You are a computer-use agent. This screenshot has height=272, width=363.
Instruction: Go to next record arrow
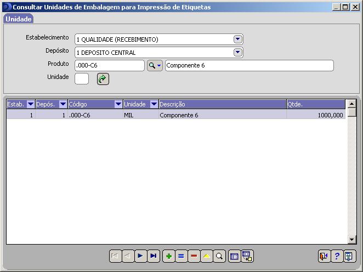click(x=140, y=256)
